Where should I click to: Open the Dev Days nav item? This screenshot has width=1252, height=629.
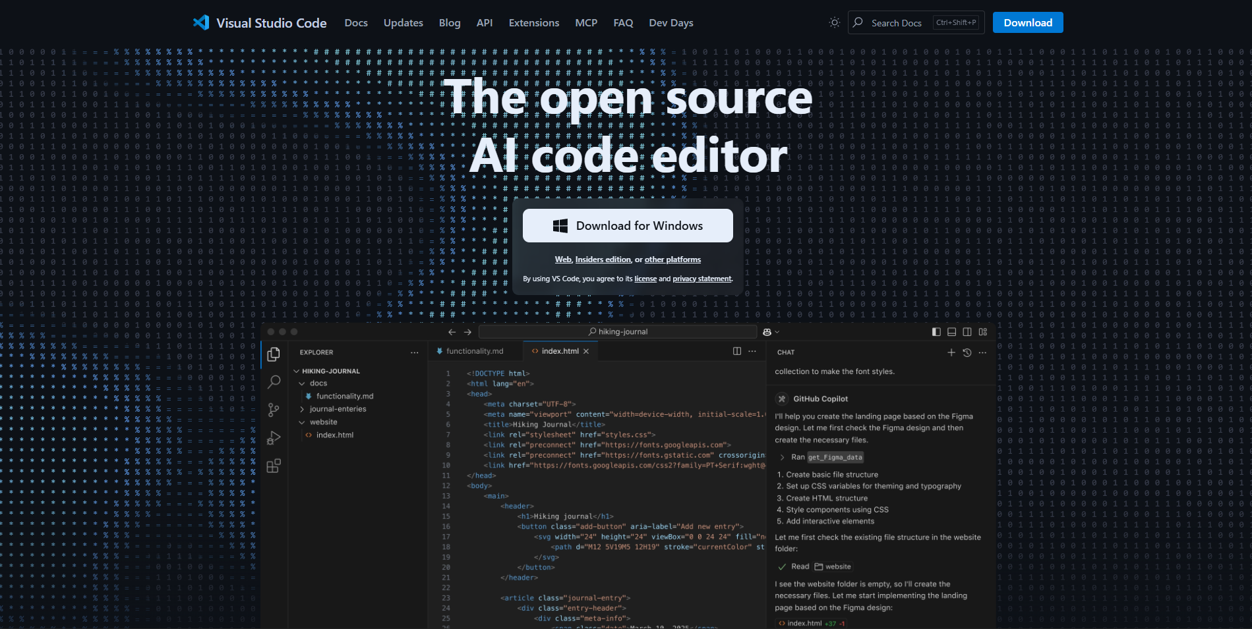pos(671,22)
